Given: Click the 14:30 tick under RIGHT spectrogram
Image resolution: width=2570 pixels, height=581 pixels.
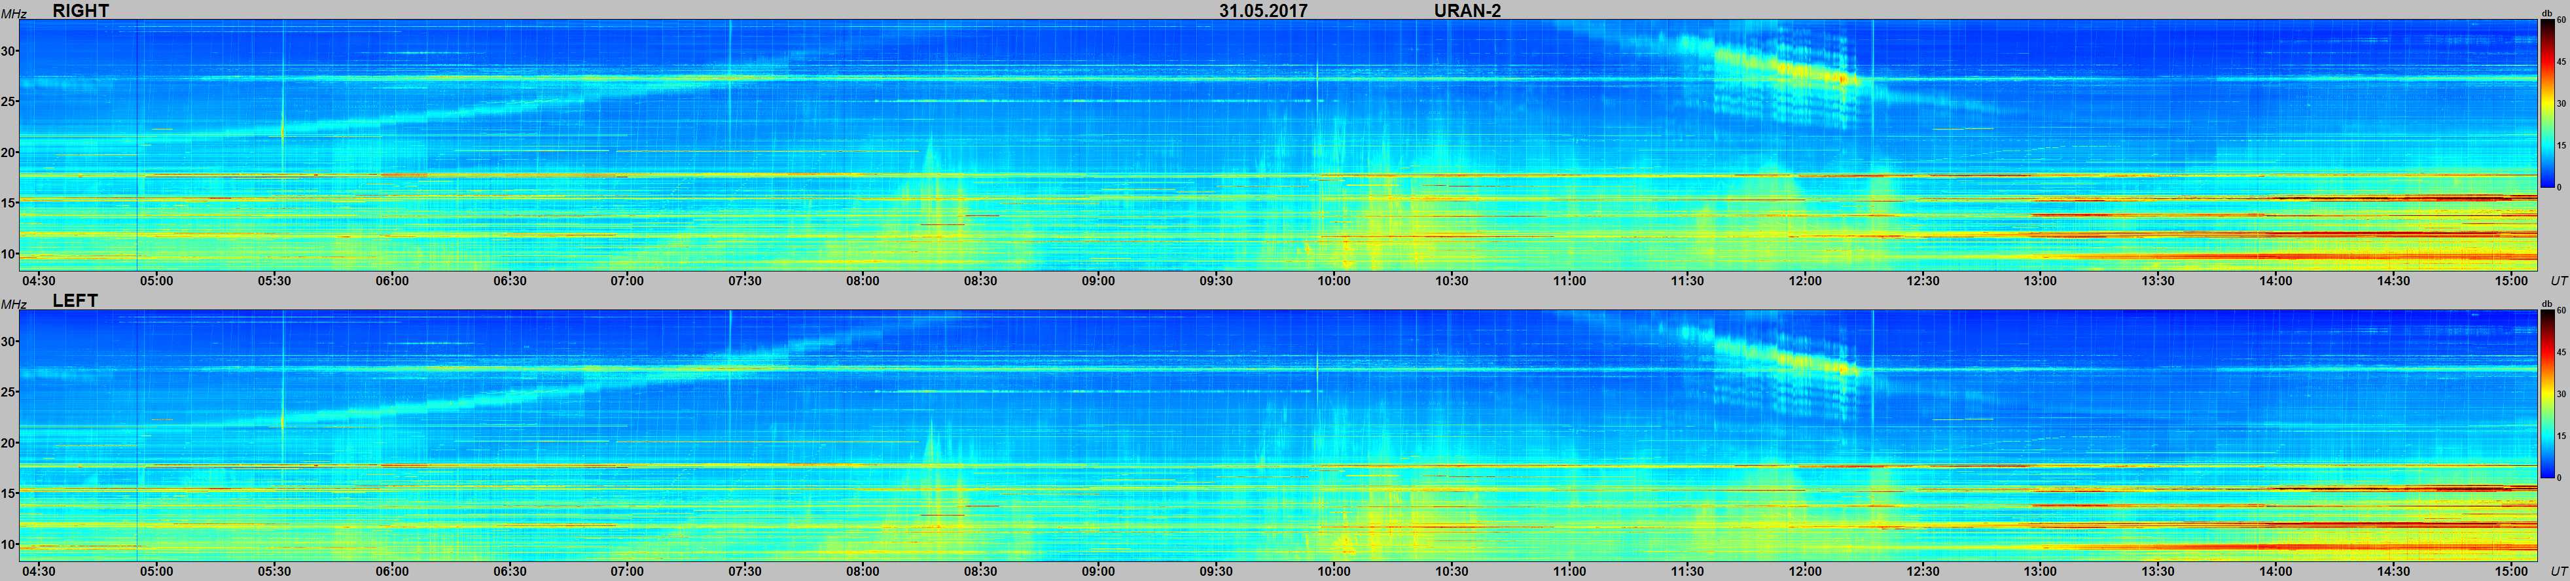Looking at the screenshot, I should pos(2393,281).
